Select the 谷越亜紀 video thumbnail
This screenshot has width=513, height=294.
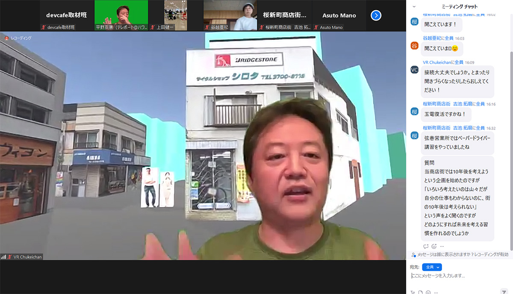(x=230, y=15)
